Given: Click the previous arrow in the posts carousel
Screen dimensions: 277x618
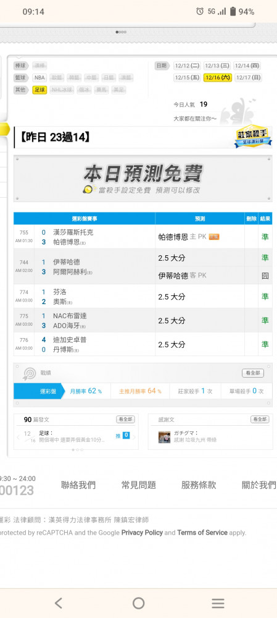Looking at the screenshot, I should pyautogui.click(x=18, y=437).
